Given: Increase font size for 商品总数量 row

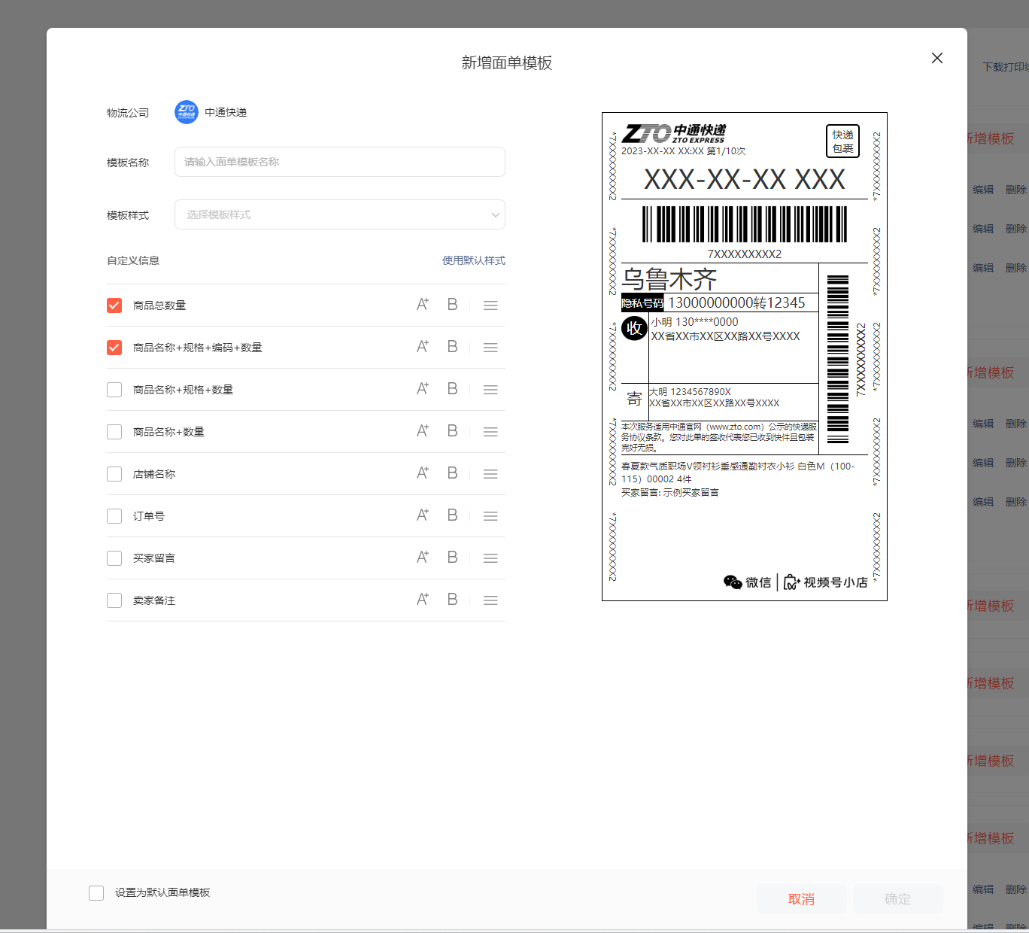Looking at the screenshot, I should point(423,305).
